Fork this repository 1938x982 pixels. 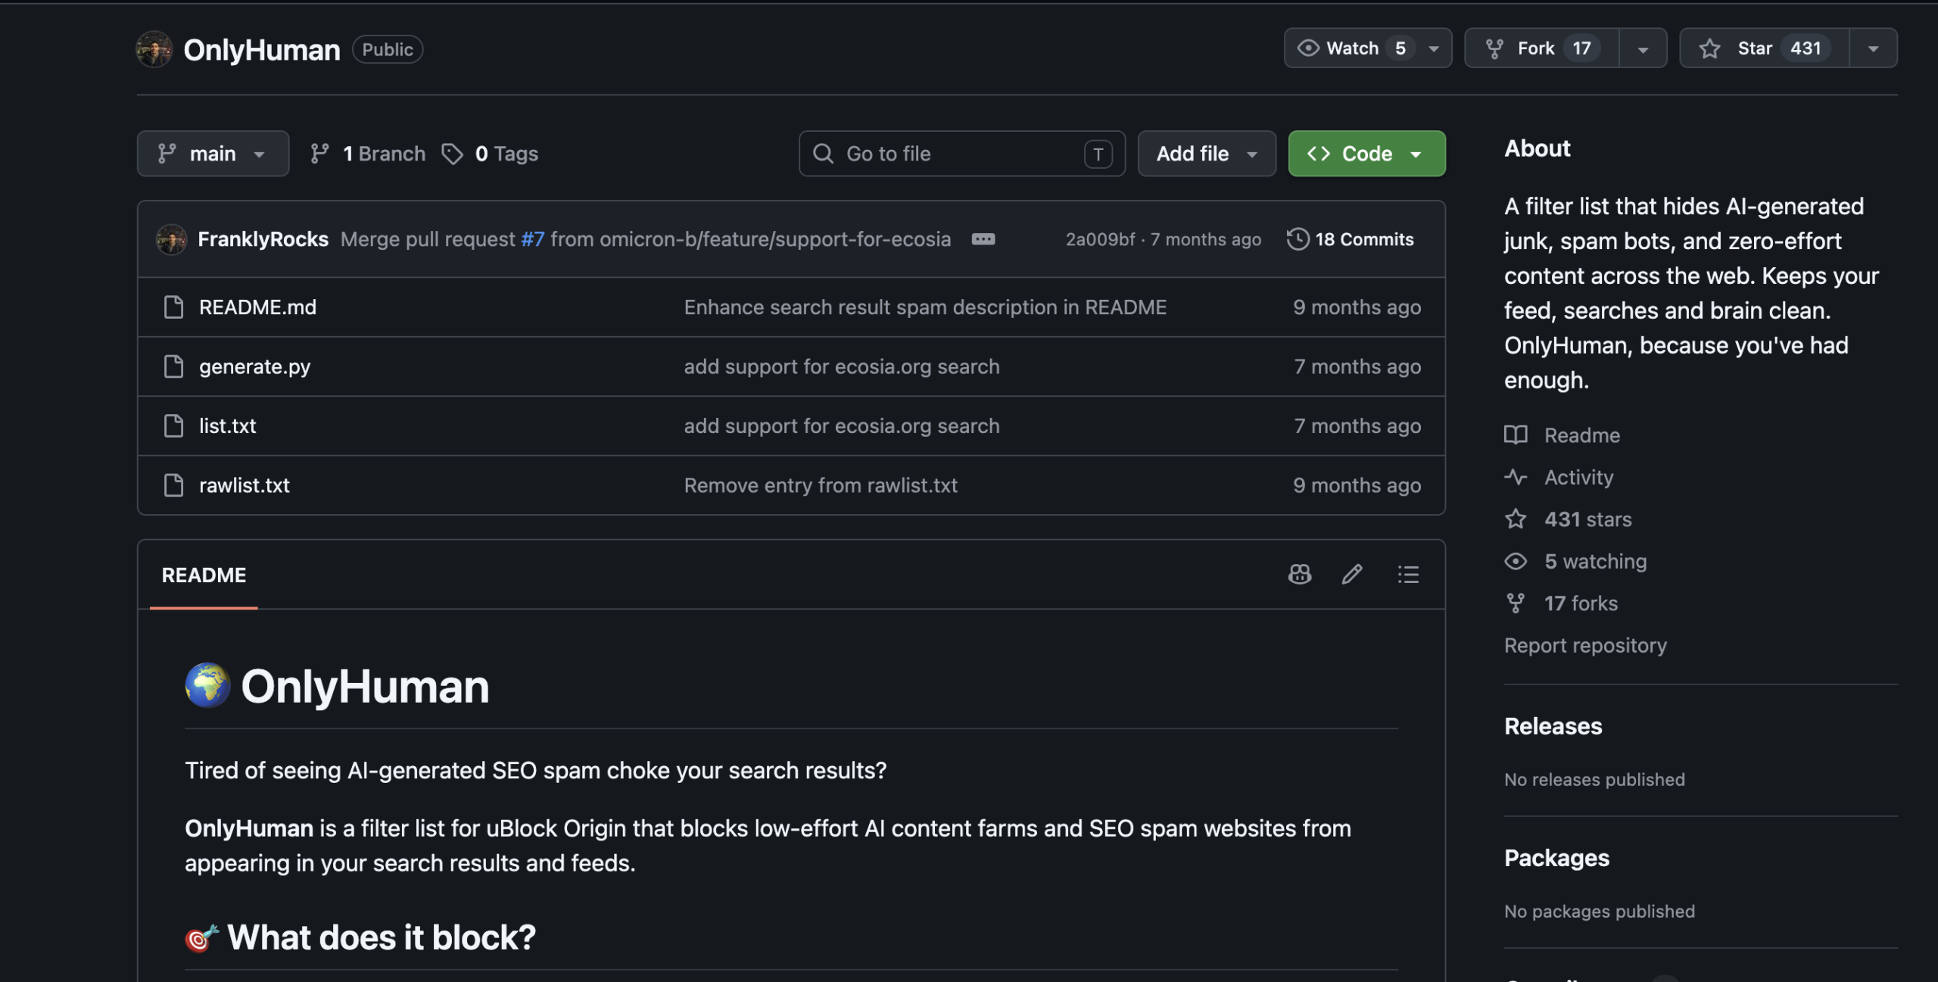point(1542,48)
